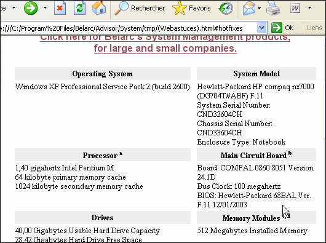Click footnote b next to Main Circuit Board
This screenshot has width=326, height=243.
290,153
